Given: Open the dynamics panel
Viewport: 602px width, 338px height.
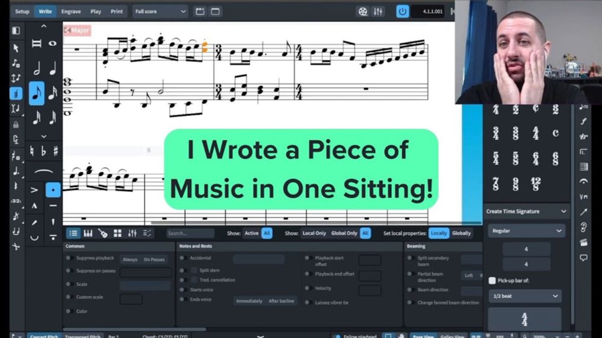Looking at the screenshot, I should pyautogui.click(x=583, y=121).
